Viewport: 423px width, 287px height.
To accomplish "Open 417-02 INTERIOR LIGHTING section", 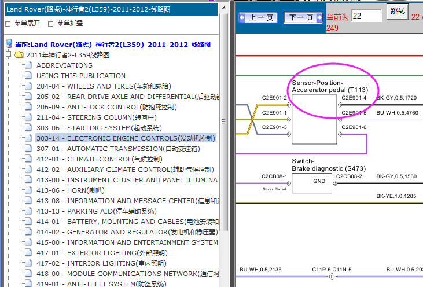I will [x=101, y=263].
